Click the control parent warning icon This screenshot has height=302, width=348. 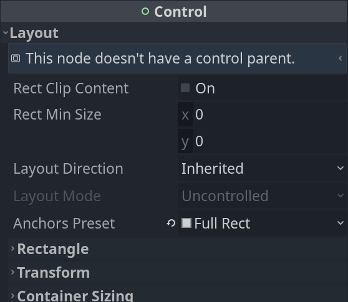(16, 59)
